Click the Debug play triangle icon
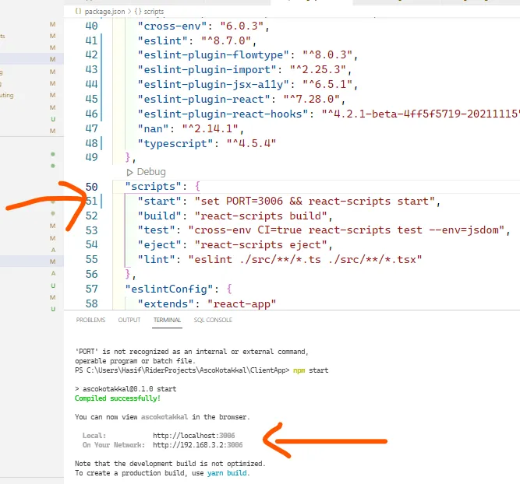 click(x=129, y=173)
